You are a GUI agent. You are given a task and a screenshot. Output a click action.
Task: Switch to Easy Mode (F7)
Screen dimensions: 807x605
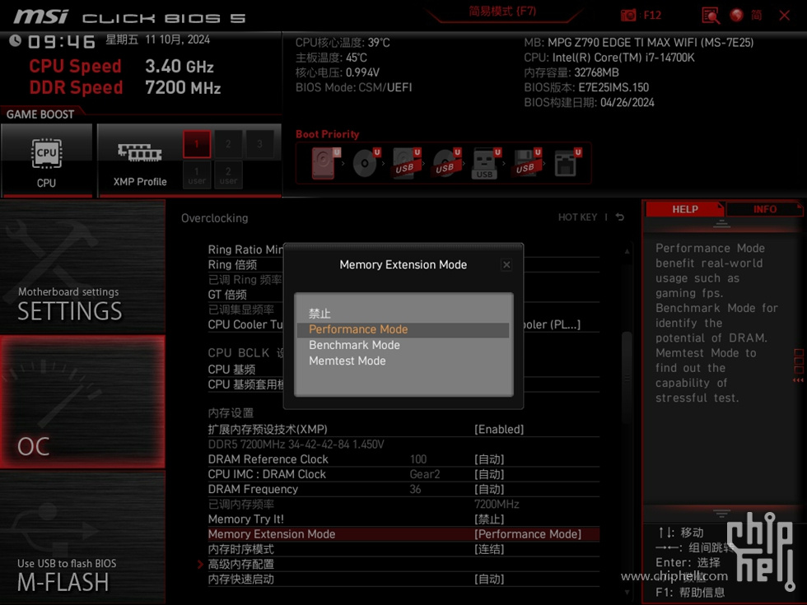502,12
